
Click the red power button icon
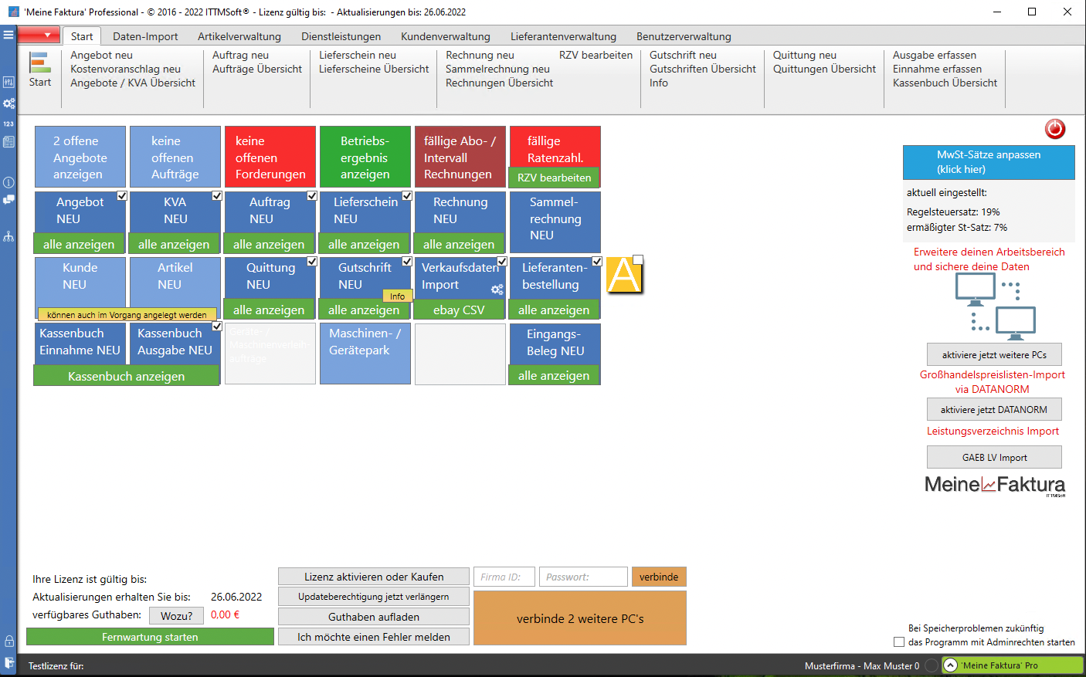(1055, 129)
